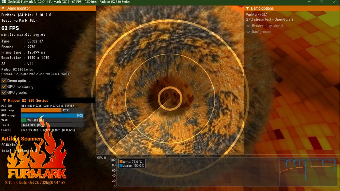
Task: Click the Frame time 12.499 ms value
Action: [x=36, y=52]
